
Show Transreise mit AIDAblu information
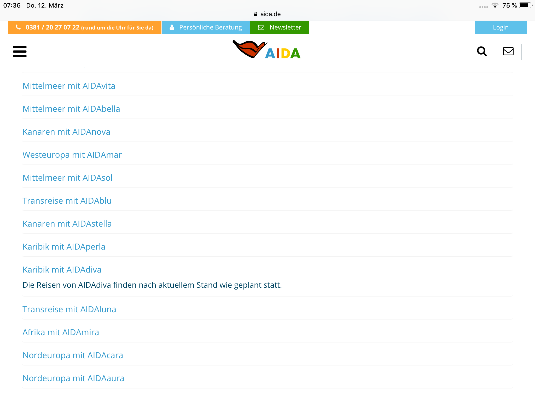coord(67,201)
